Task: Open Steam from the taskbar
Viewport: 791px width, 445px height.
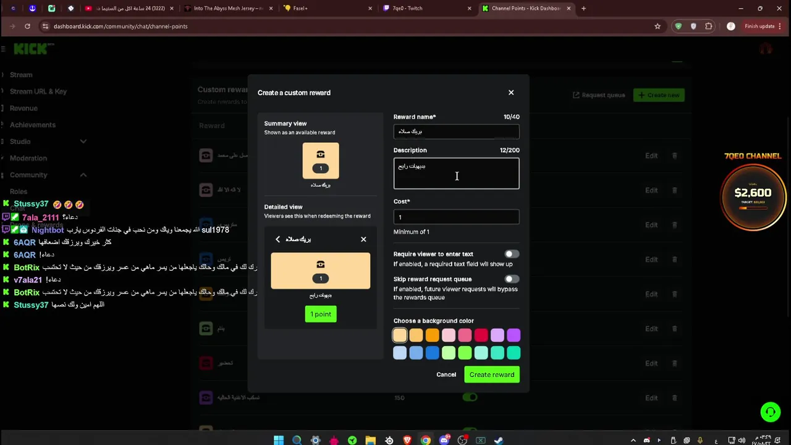Action: (499, 440)
